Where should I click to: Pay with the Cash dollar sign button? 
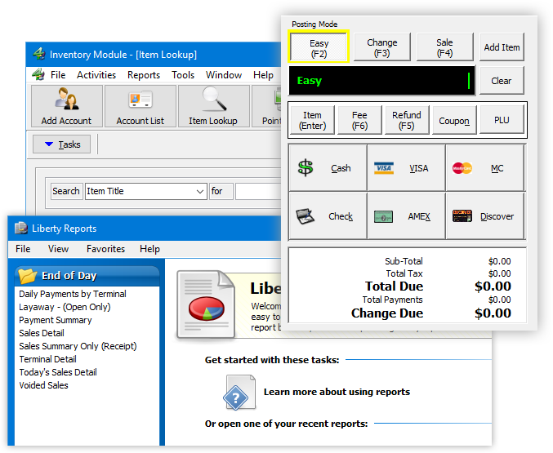328,168
